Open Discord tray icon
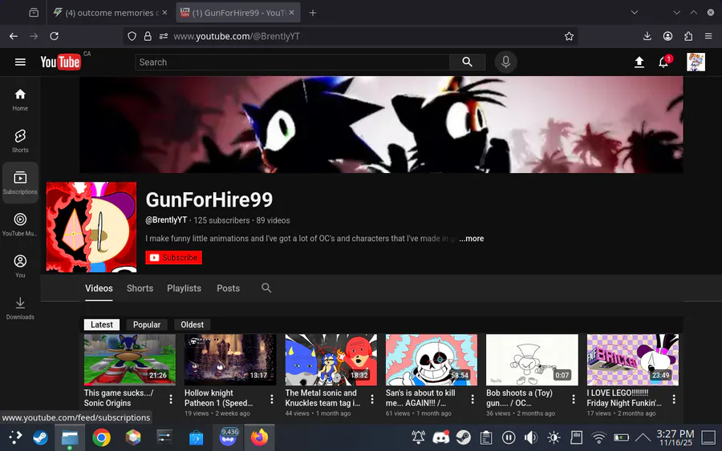Viewport: 722px width, 451px height. (x=440, y=437)
